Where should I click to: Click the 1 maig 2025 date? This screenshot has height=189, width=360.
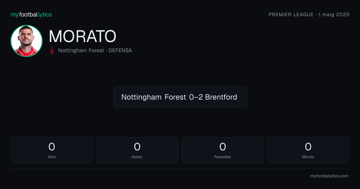pos(334,14)
